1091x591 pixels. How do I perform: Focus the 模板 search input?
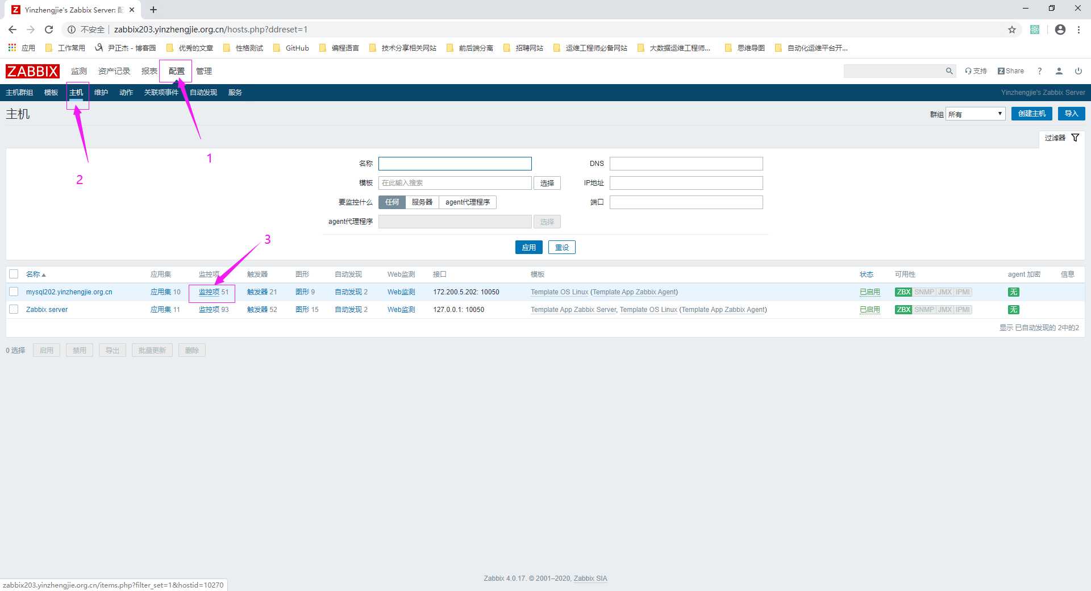tap(455, 183)
